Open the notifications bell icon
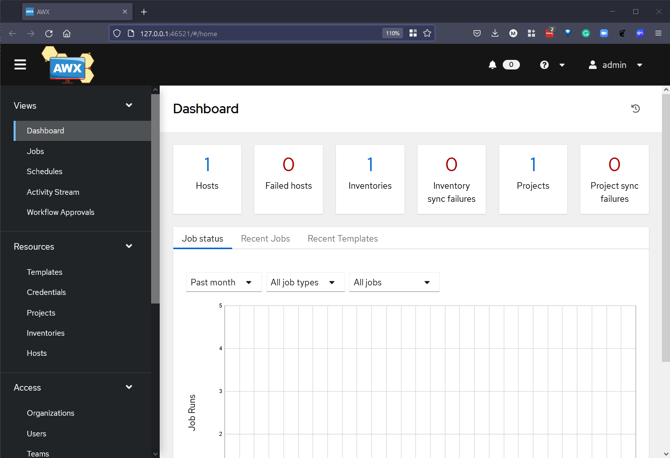The image size is (670, 458). point(492,64)
